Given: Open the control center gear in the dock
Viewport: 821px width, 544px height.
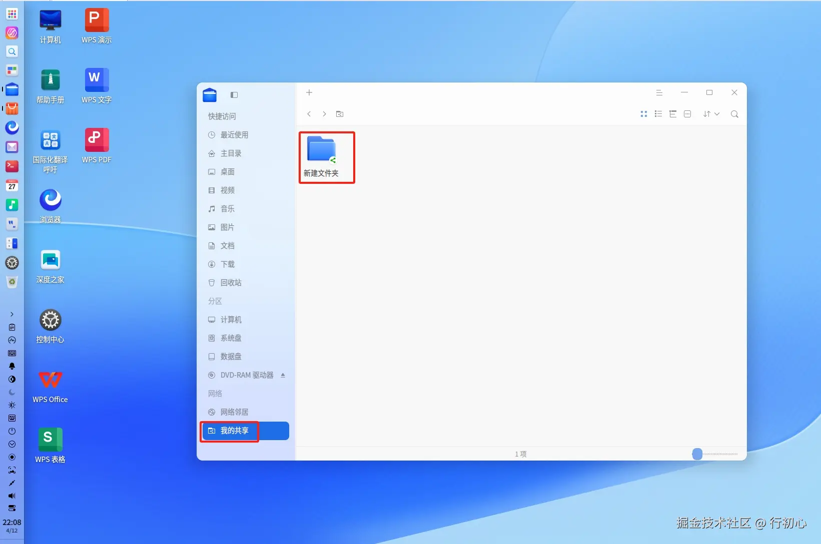Looking at the screenshot, I should click(x=12, y=263).
